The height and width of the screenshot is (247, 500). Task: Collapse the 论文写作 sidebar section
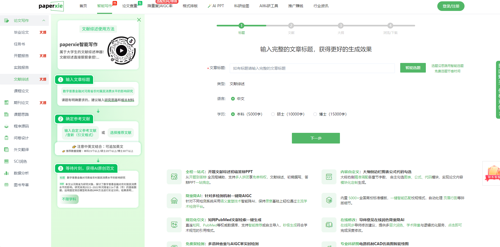tap(44, 21)
